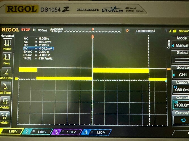Toggle channel 2 at 1.00 V
The width and height of the screenshot is (189, 141).
click(37, 131)
